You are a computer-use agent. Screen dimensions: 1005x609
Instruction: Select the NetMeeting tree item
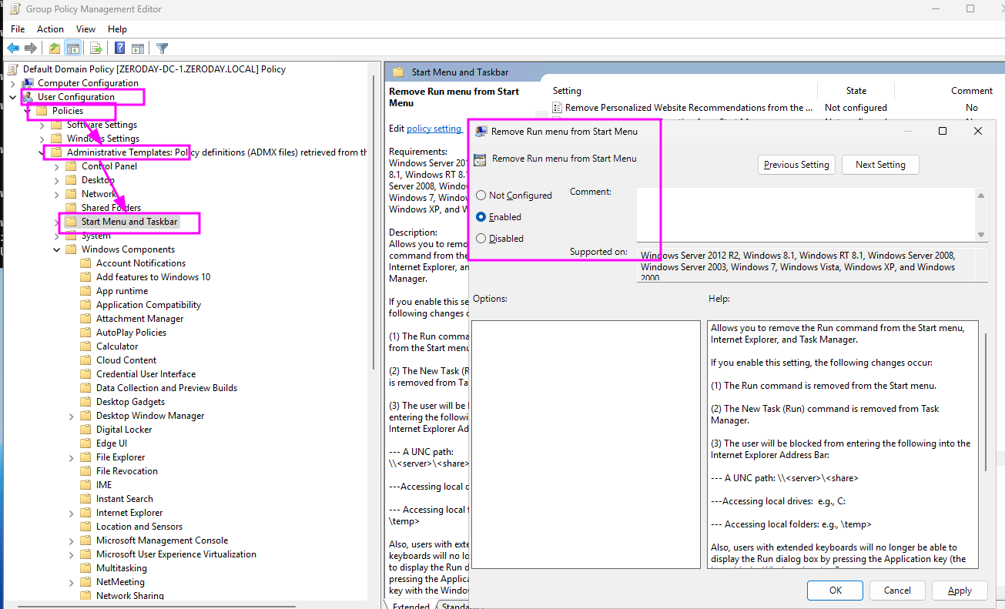click(x=120, y=582)
